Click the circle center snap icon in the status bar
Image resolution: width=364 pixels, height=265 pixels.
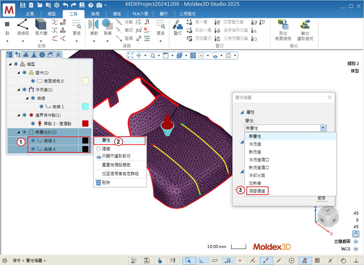click(292, 261)
